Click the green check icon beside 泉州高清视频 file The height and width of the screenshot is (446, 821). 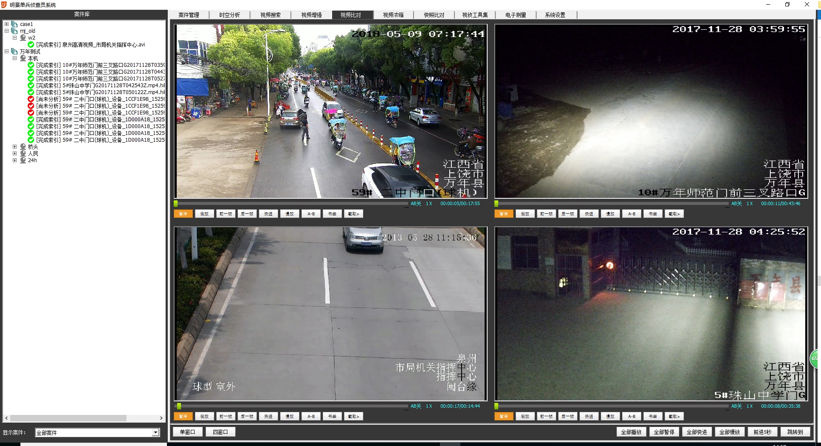pyautogui.click(x=31, y=45)
